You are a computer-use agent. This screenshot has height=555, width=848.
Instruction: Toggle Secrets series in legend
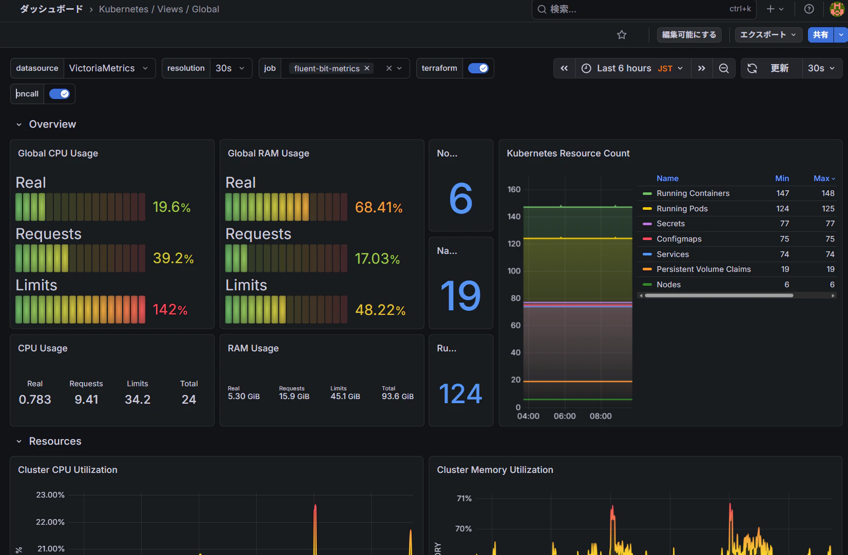[670, 224]
